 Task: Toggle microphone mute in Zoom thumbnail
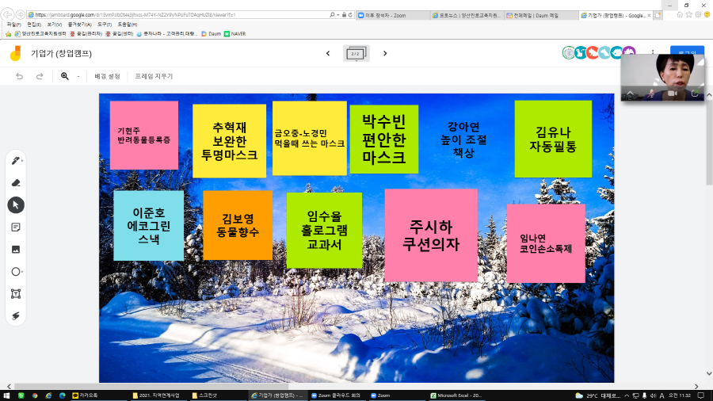[652, 94]
